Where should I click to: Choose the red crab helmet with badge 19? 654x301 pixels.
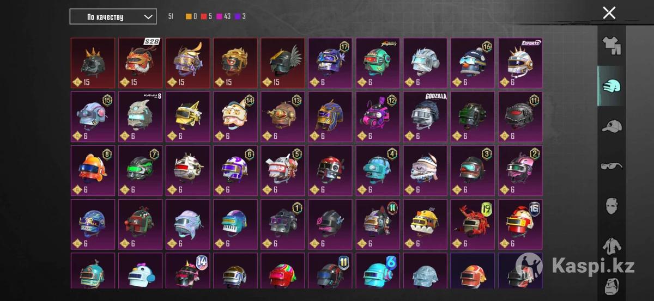pyautogui.click(x=472, y=224)
